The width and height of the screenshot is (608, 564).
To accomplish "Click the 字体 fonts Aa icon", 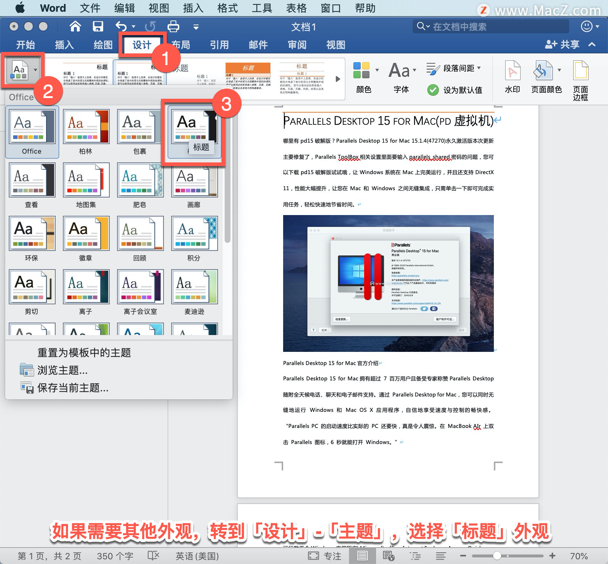I will (399, 70).
